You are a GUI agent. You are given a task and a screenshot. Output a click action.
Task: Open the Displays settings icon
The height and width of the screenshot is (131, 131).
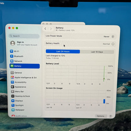[13, 101]
